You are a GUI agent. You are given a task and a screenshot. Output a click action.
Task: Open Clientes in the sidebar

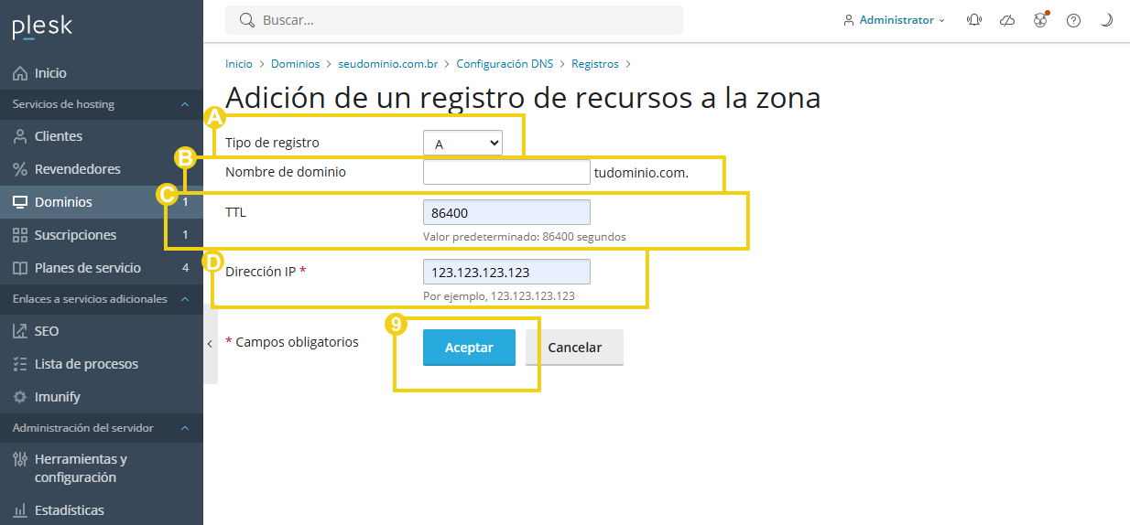tap(102, 136)
